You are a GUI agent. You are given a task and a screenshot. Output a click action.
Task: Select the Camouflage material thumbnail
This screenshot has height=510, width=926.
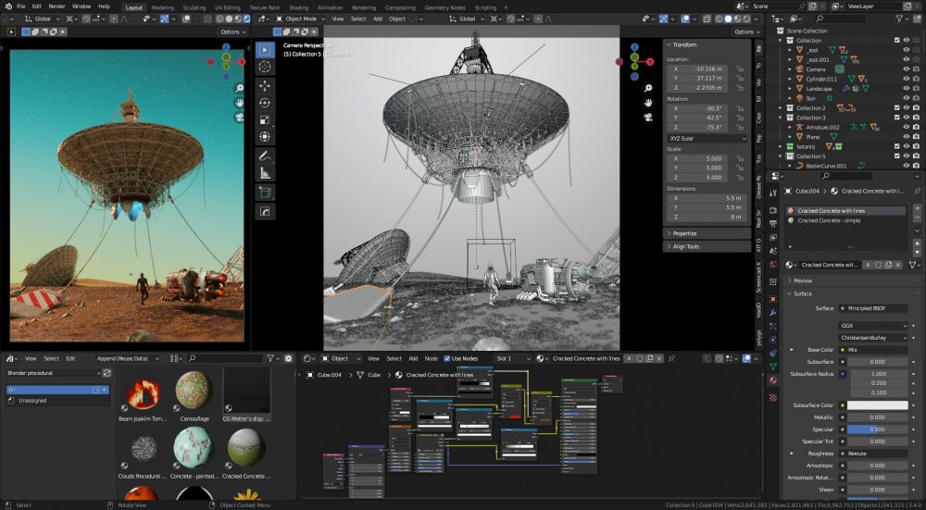pos(194,394)
